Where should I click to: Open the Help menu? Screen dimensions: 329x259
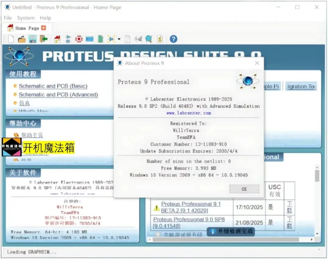pyautogui.click(x=45, y=18)
